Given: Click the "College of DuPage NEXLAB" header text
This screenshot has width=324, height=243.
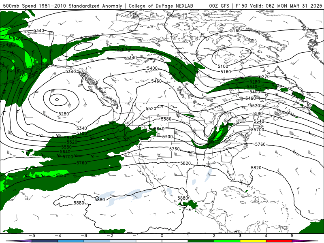Looking at the screenshot, I should coord(161,6).
